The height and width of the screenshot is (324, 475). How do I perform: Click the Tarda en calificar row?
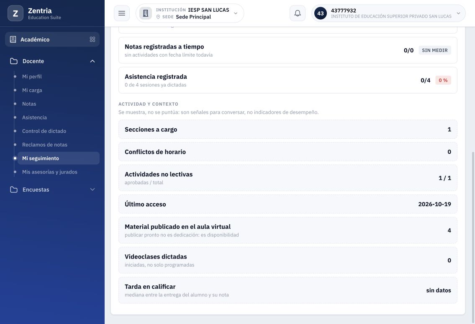[288, 290]
